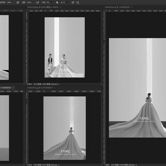
Task: Open the smoothing slider dropdown arrow
Action: coord(53,2)
